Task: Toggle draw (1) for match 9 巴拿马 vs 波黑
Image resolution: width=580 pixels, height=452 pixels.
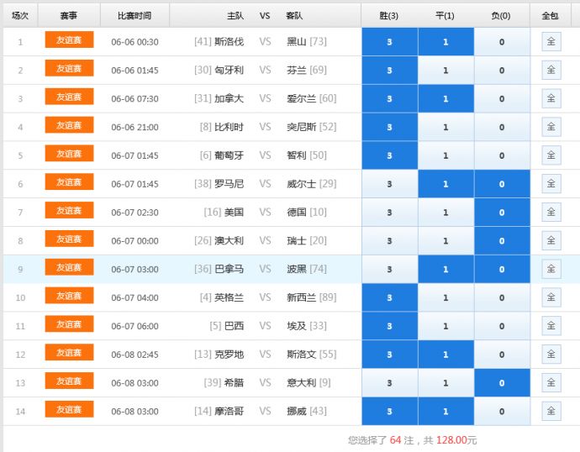Action: pyautogui.click(x=446, y=270)
